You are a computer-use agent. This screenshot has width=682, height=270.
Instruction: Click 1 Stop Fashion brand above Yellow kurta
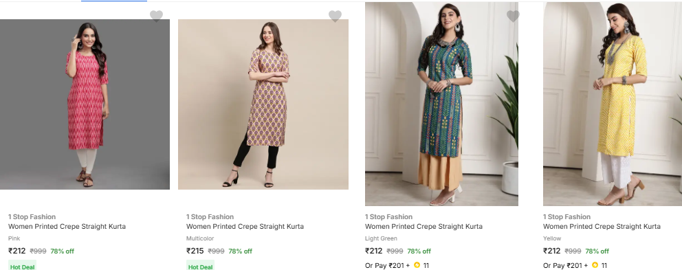point(566,216)
